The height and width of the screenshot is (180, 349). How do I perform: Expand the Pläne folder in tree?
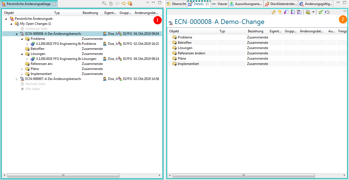[x=22, y=69]
